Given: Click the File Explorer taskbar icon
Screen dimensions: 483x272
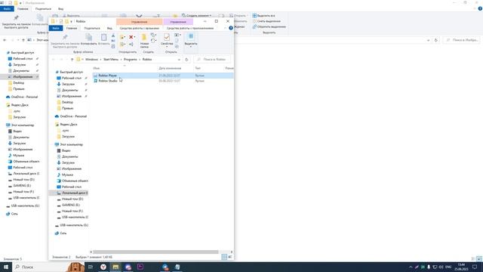Looking at the screenshot, I should coord(115,267).
